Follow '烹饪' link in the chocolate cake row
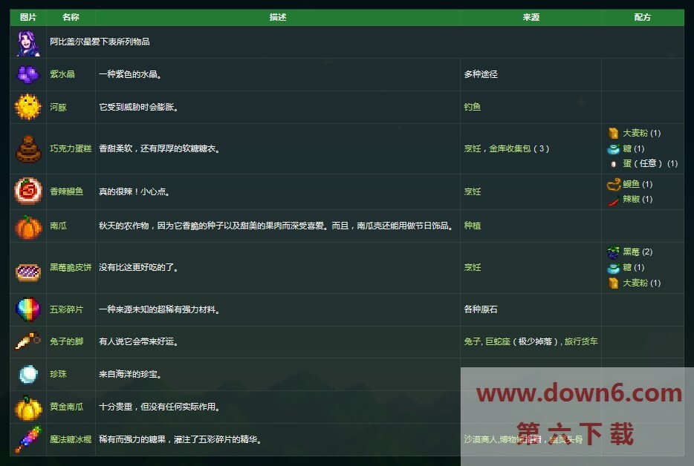The image size is (694, 466). [x=473, y=148]
